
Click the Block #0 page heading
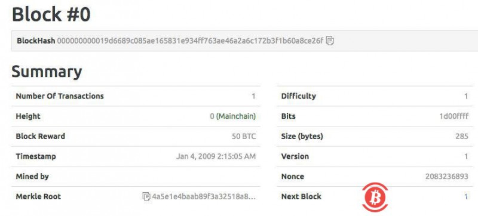click(51, 14)
